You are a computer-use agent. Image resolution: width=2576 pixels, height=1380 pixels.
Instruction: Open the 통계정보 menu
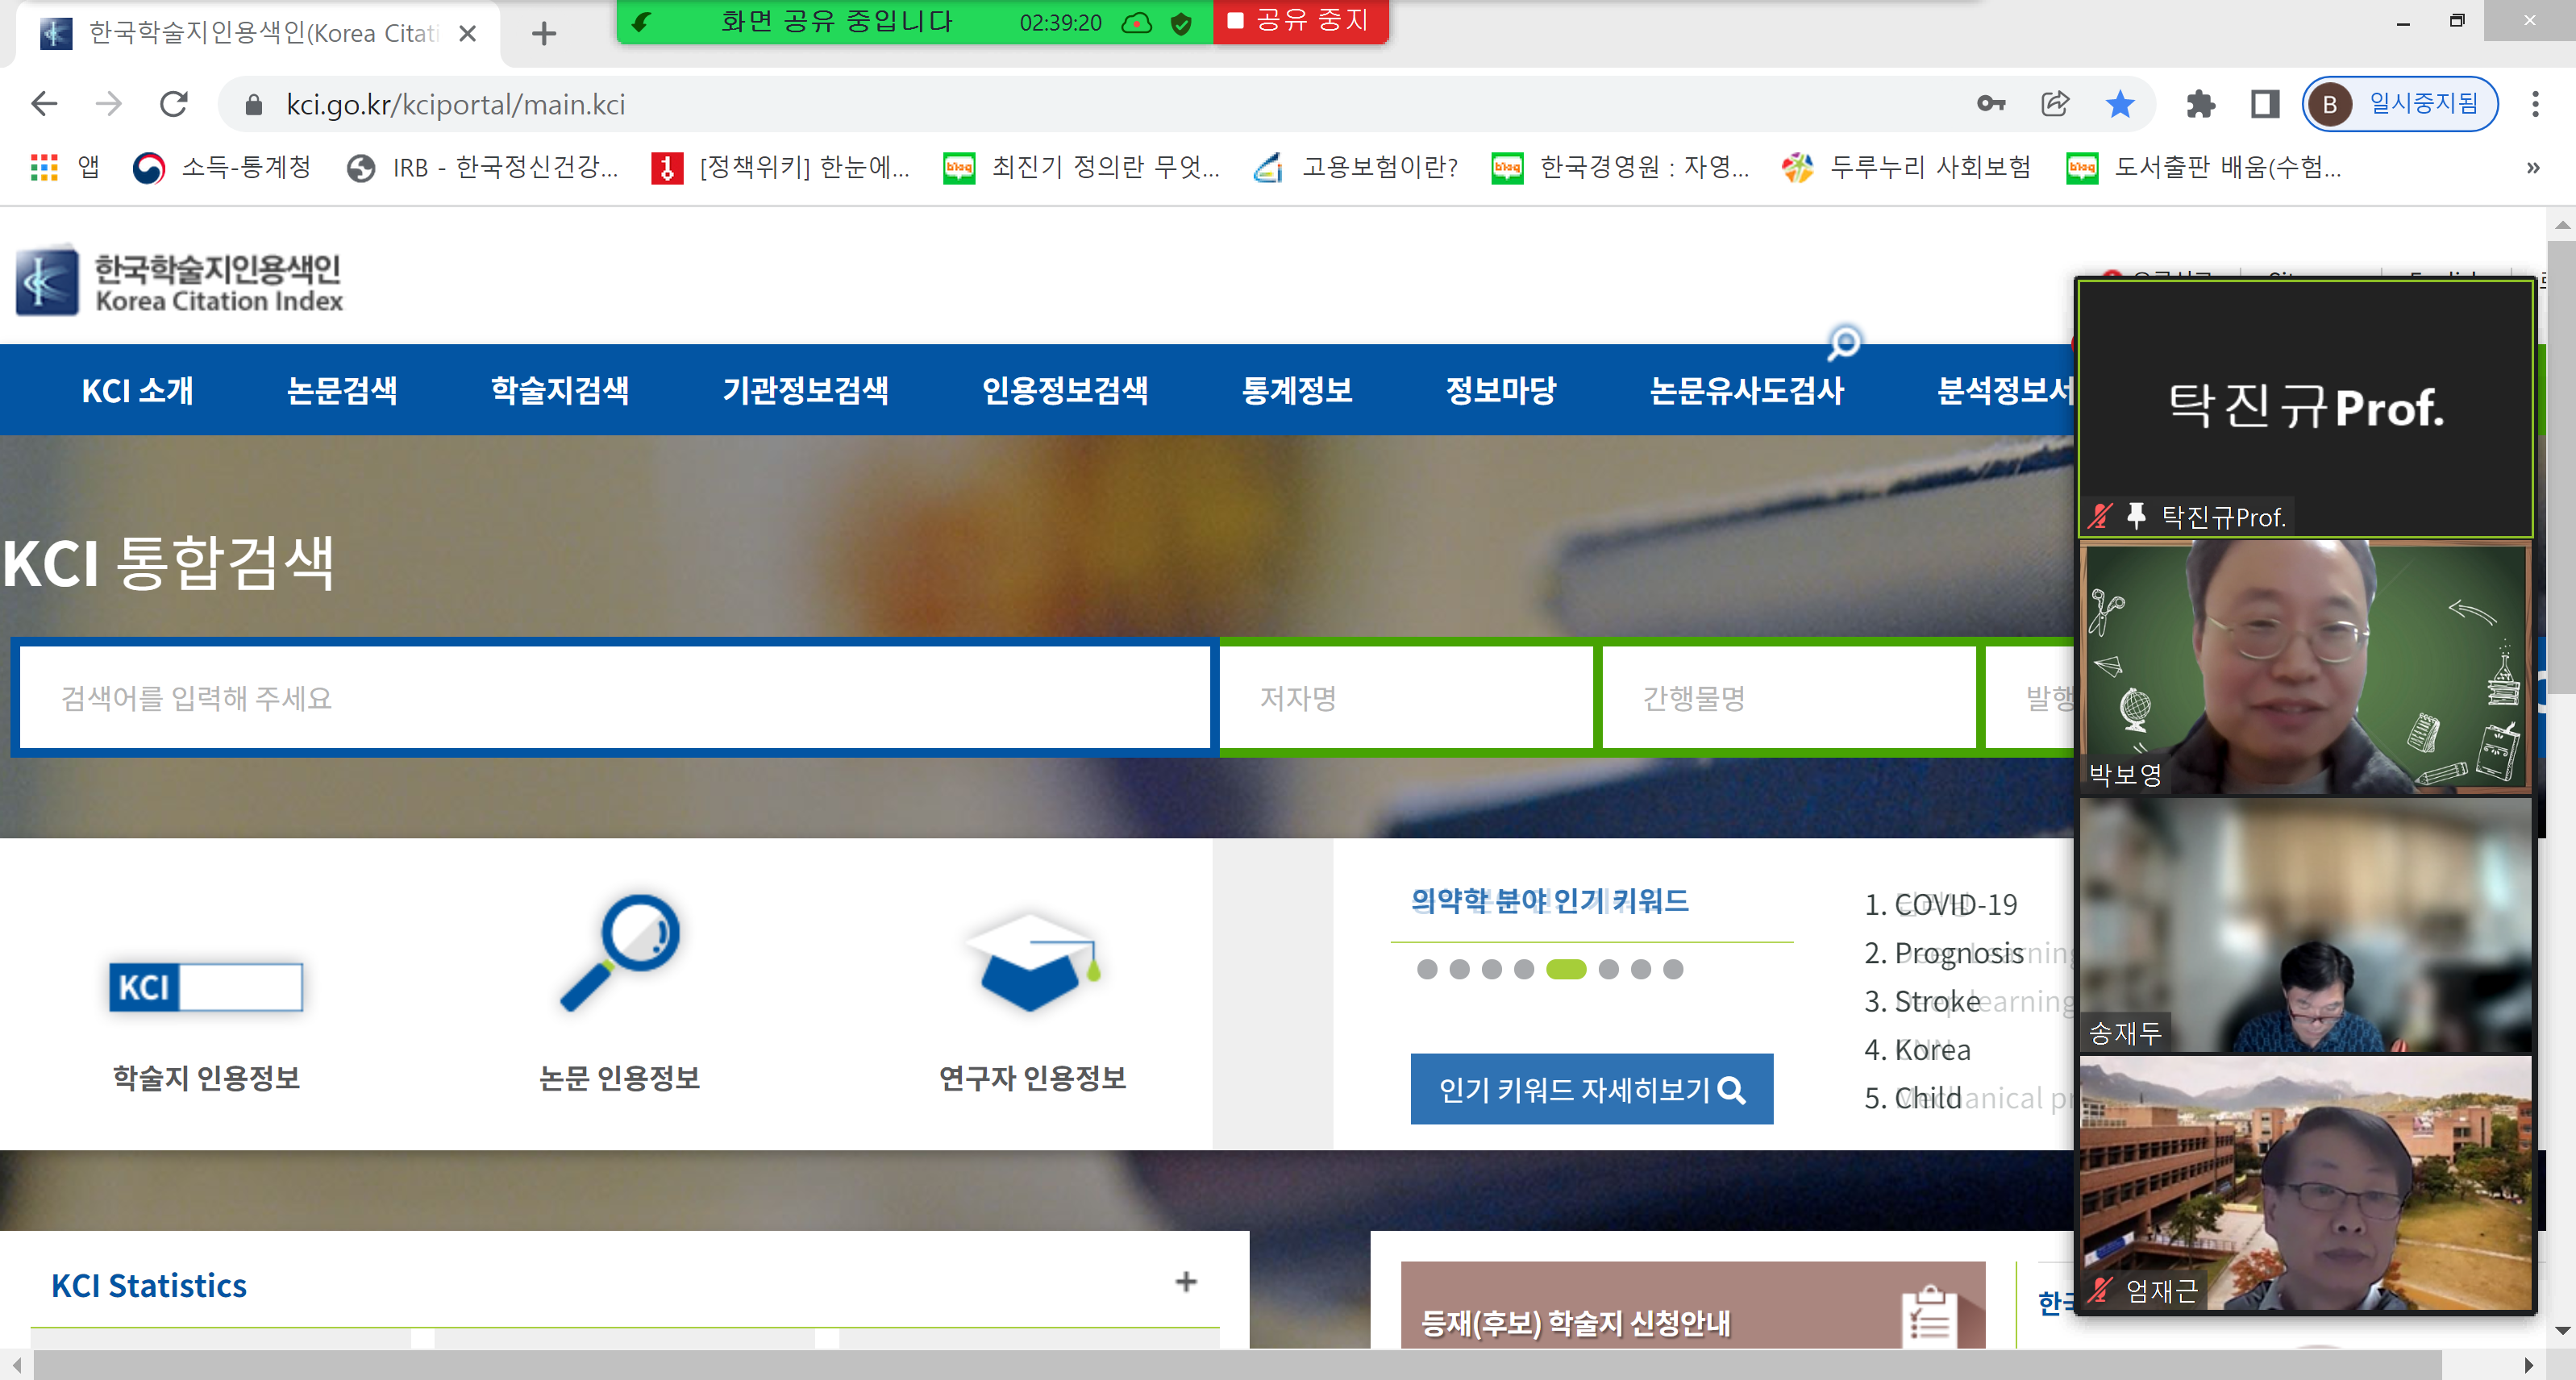click(1297, 390)
